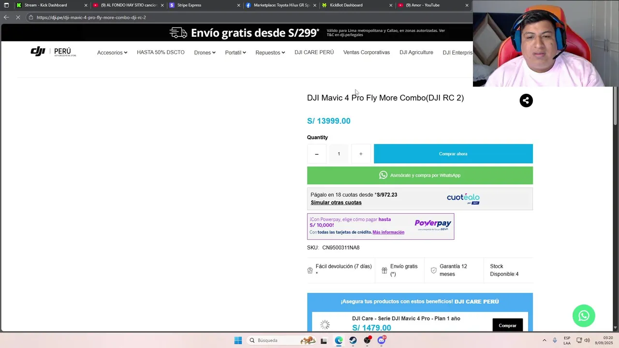The image size is (619, 348).
Task: Click Comprar ahora button
Action: [x=453, y=154]
